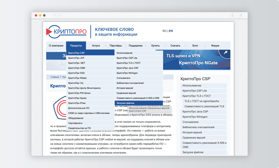This screenshot has width=279, height=168.
Task: Open the Продукты menu
Action: point(76,45)
